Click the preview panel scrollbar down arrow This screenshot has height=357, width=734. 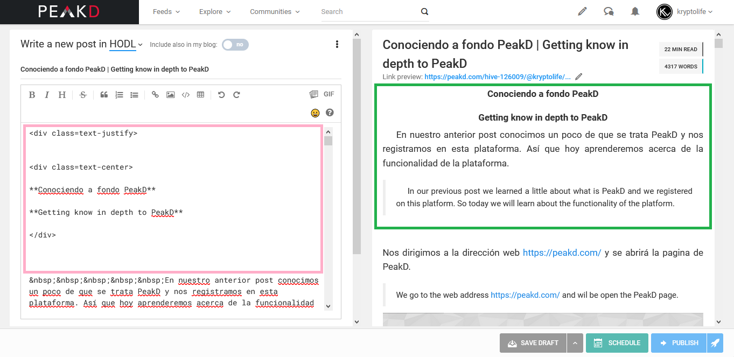[718, 321]
